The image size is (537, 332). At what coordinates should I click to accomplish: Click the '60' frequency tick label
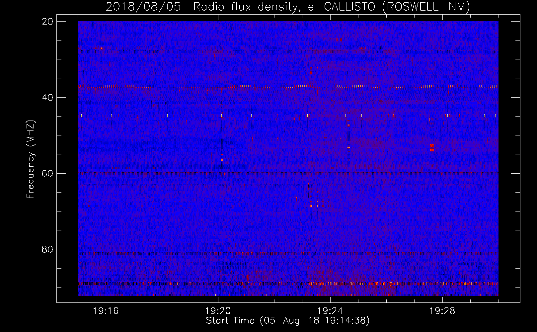[x=47, y=173]
